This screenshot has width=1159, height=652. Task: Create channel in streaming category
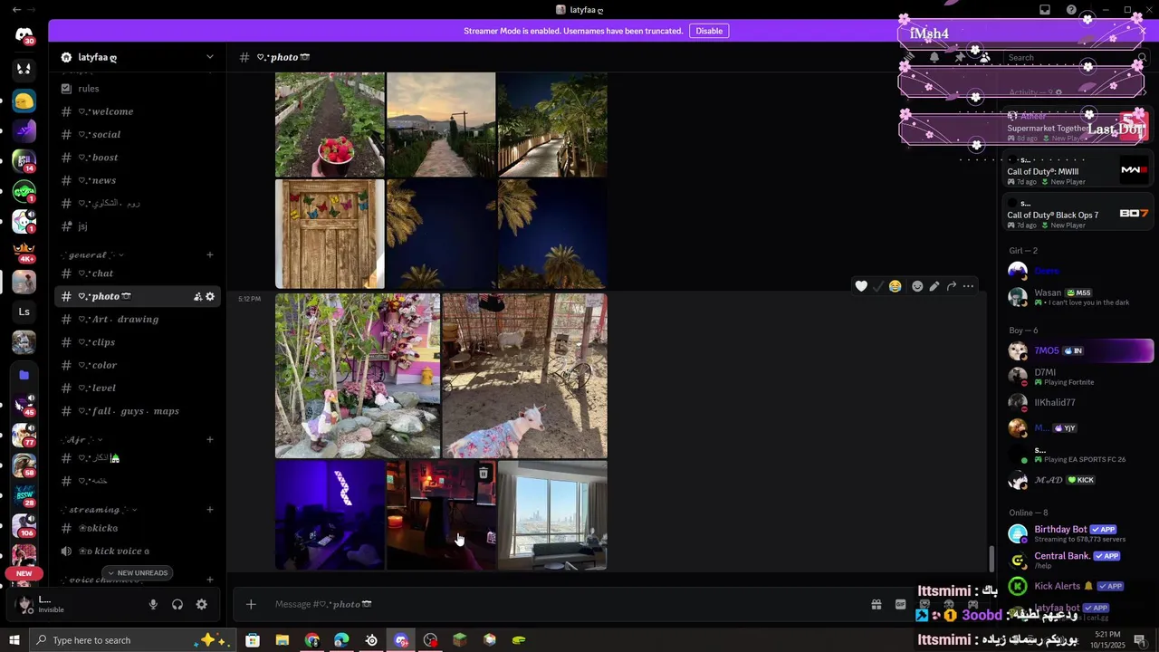point(210,509)
